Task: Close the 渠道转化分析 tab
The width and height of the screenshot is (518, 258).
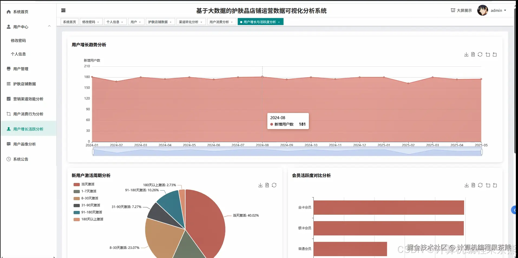Action: (x=201, y=22)
